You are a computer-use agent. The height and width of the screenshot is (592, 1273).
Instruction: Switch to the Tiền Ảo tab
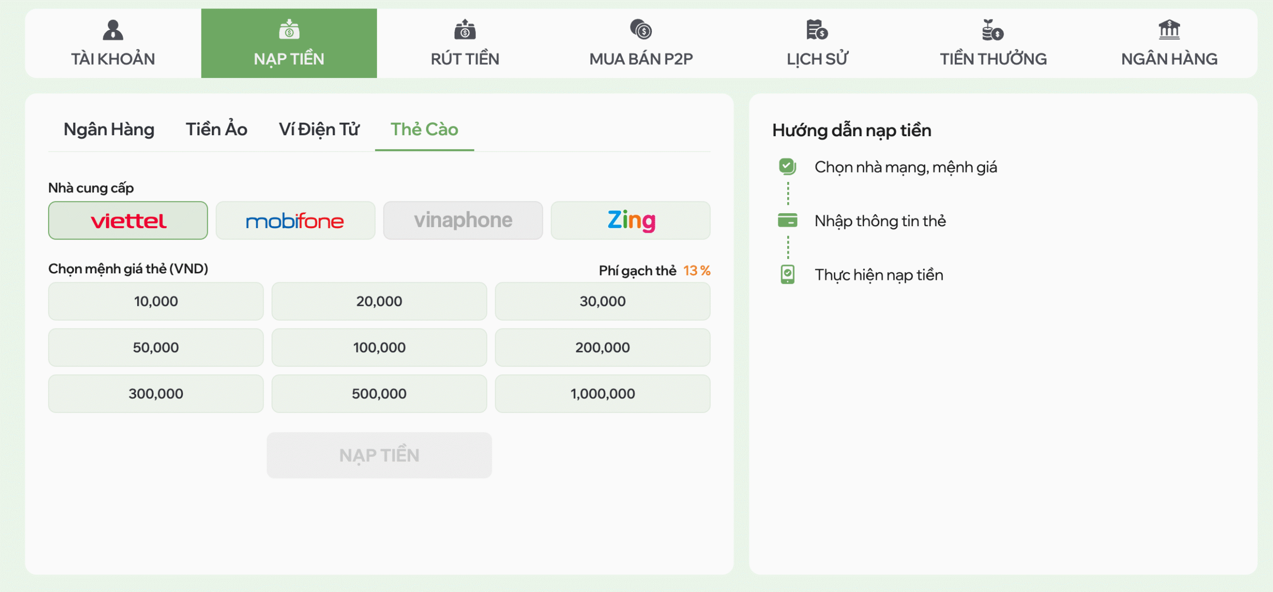pyautogui.click(x=216, y=129)
